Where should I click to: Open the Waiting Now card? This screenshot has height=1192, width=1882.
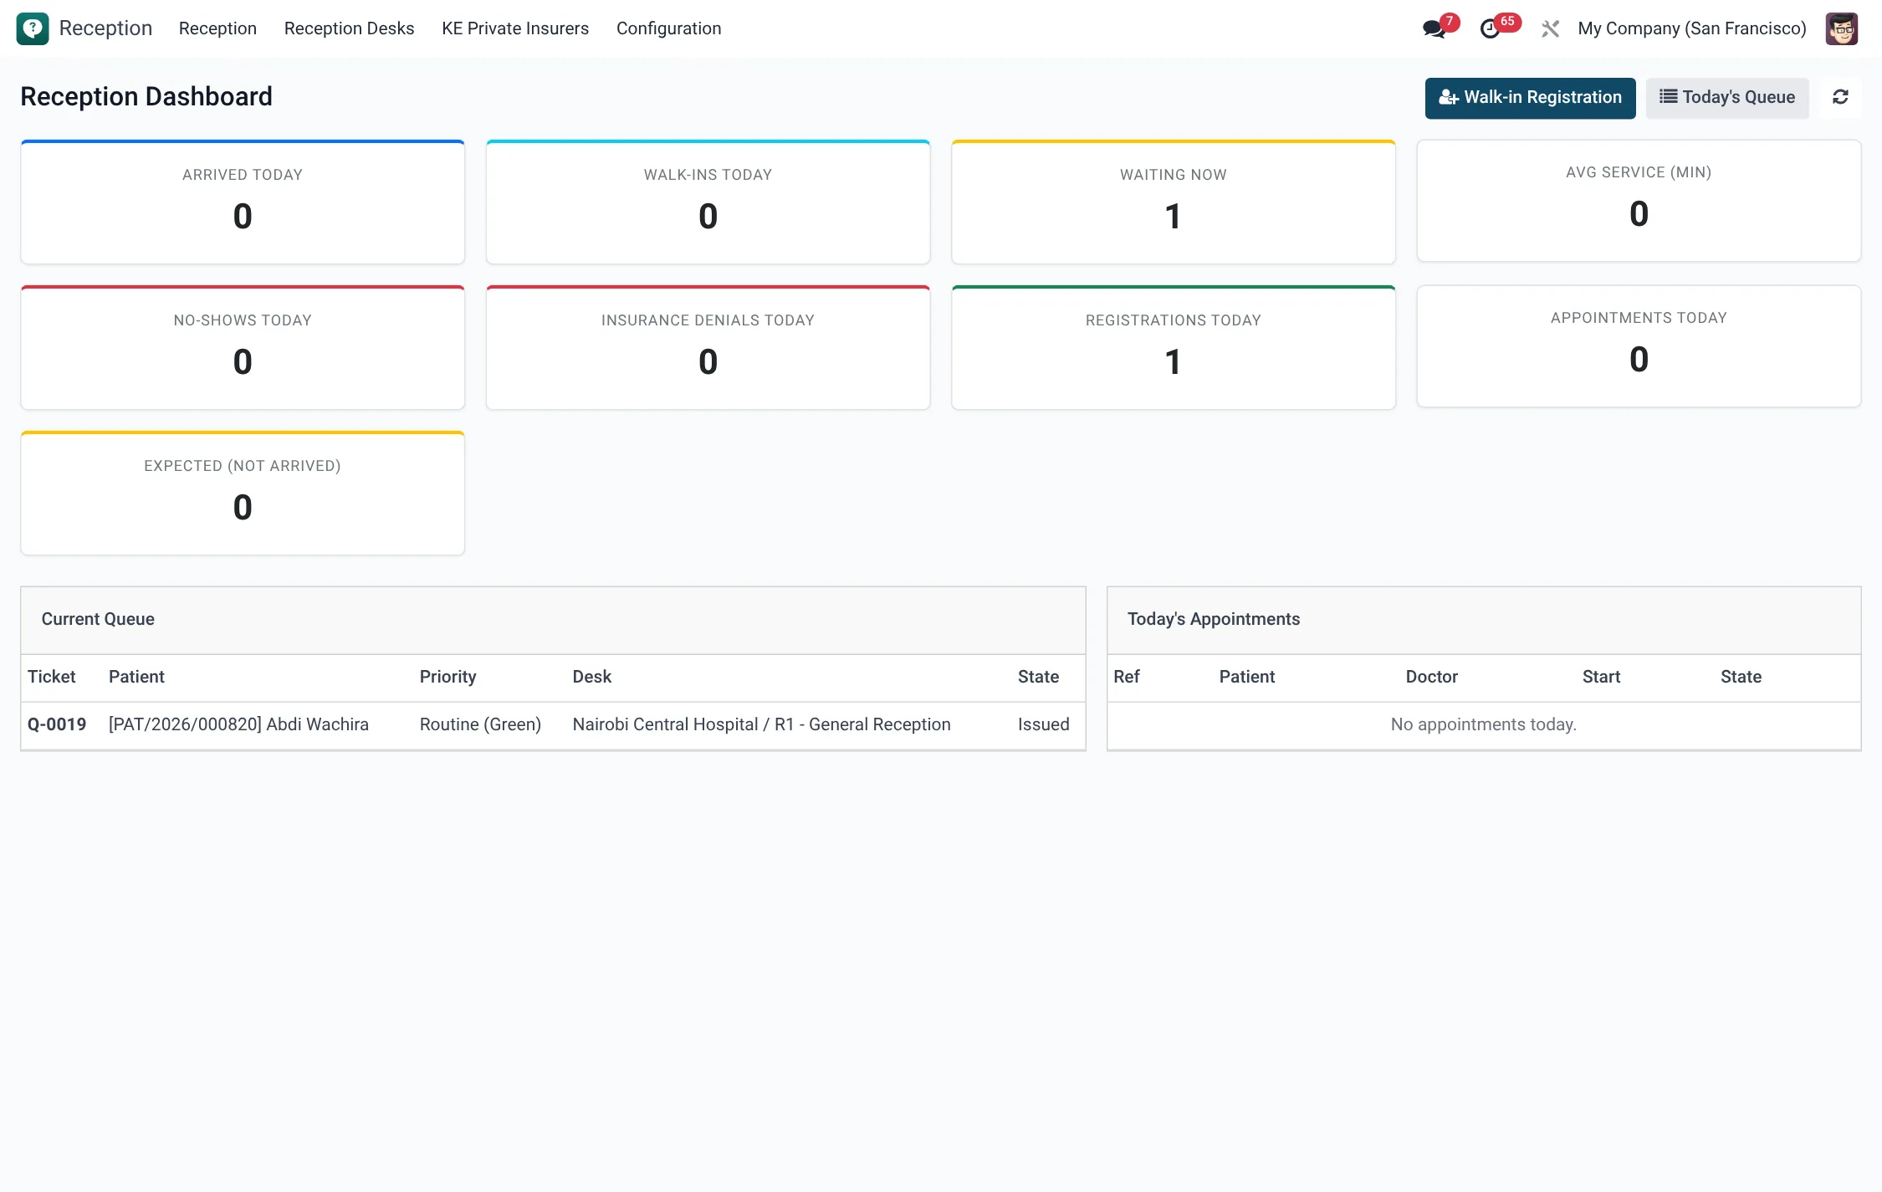coord(1173,202)
